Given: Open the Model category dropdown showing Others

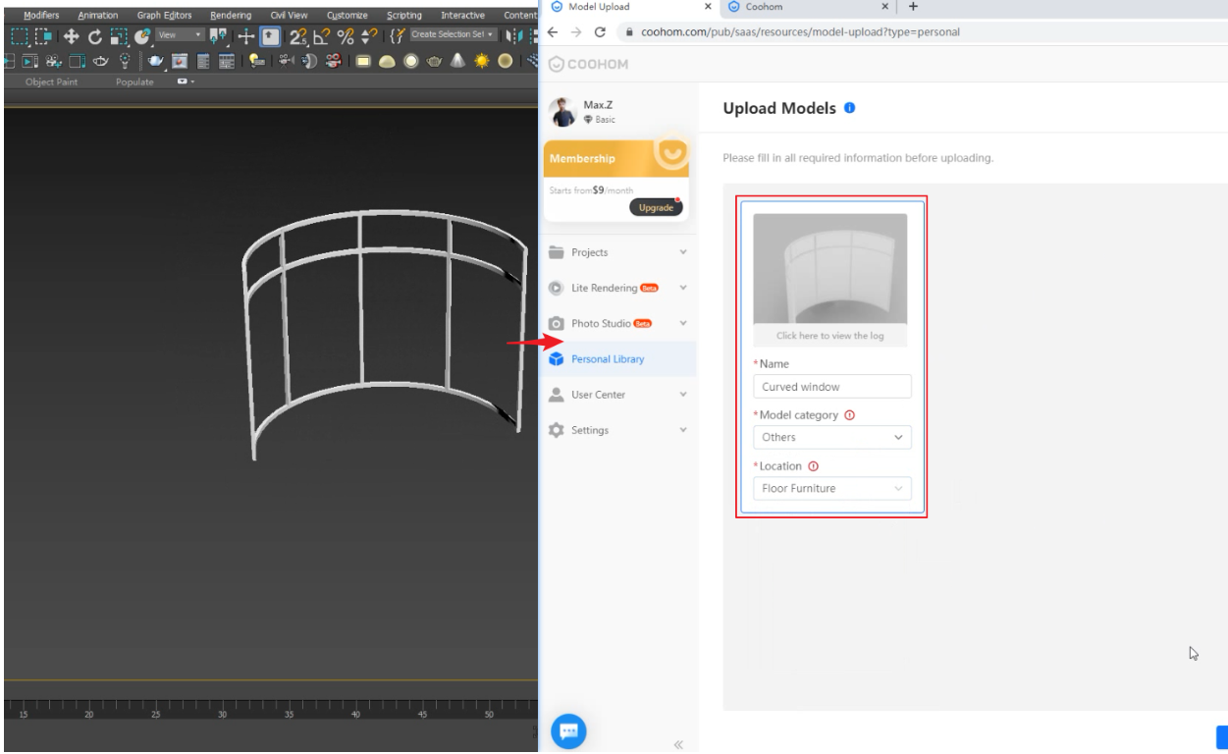Looking at the screenshot, I should [831, 438].
